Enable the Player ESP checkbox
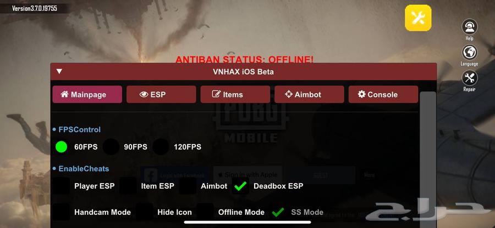Screen dimensions: 495x228 point(61,186)
